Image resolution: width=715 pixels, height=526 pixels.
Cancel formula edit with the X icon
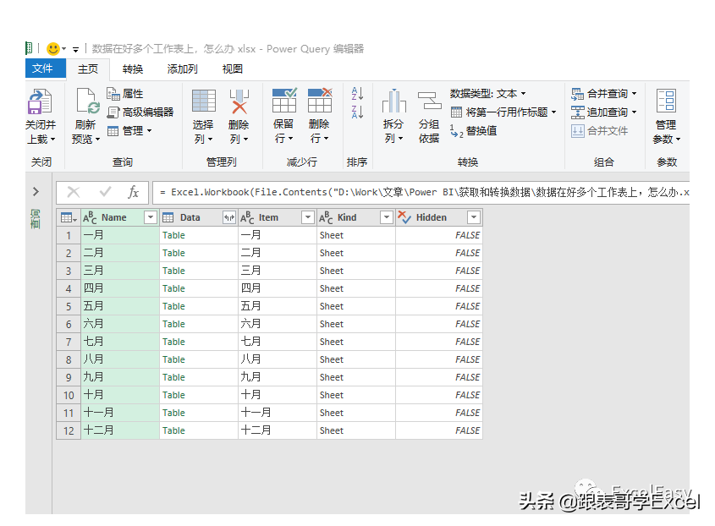[x=74, y=192]
